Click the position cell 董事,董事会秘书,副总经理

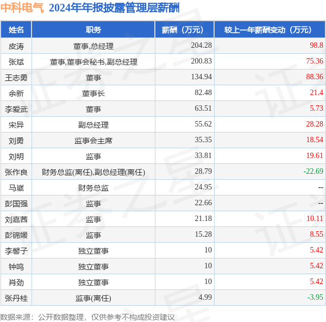[93, 62]
